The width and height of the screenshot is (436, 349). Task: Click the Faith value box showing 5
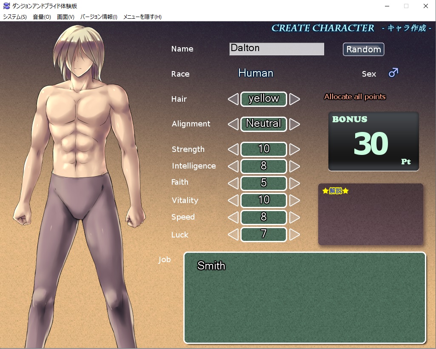[264, 183]
